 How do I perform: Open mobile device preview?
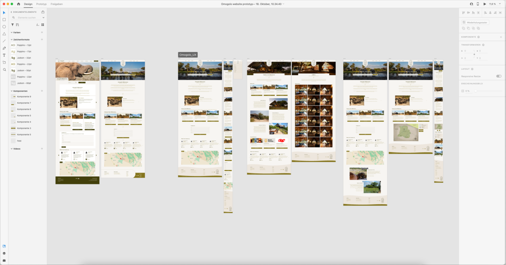pos(478,4)
